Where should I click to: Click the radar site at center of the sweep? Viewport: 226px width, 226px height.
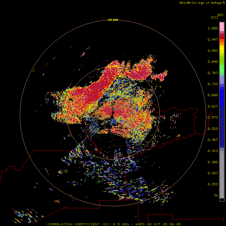113,113
